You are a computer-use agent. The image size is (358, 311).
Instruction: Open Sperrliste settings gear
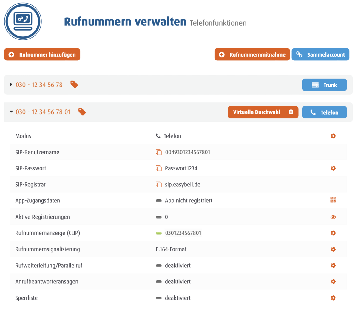click(333, 298)
